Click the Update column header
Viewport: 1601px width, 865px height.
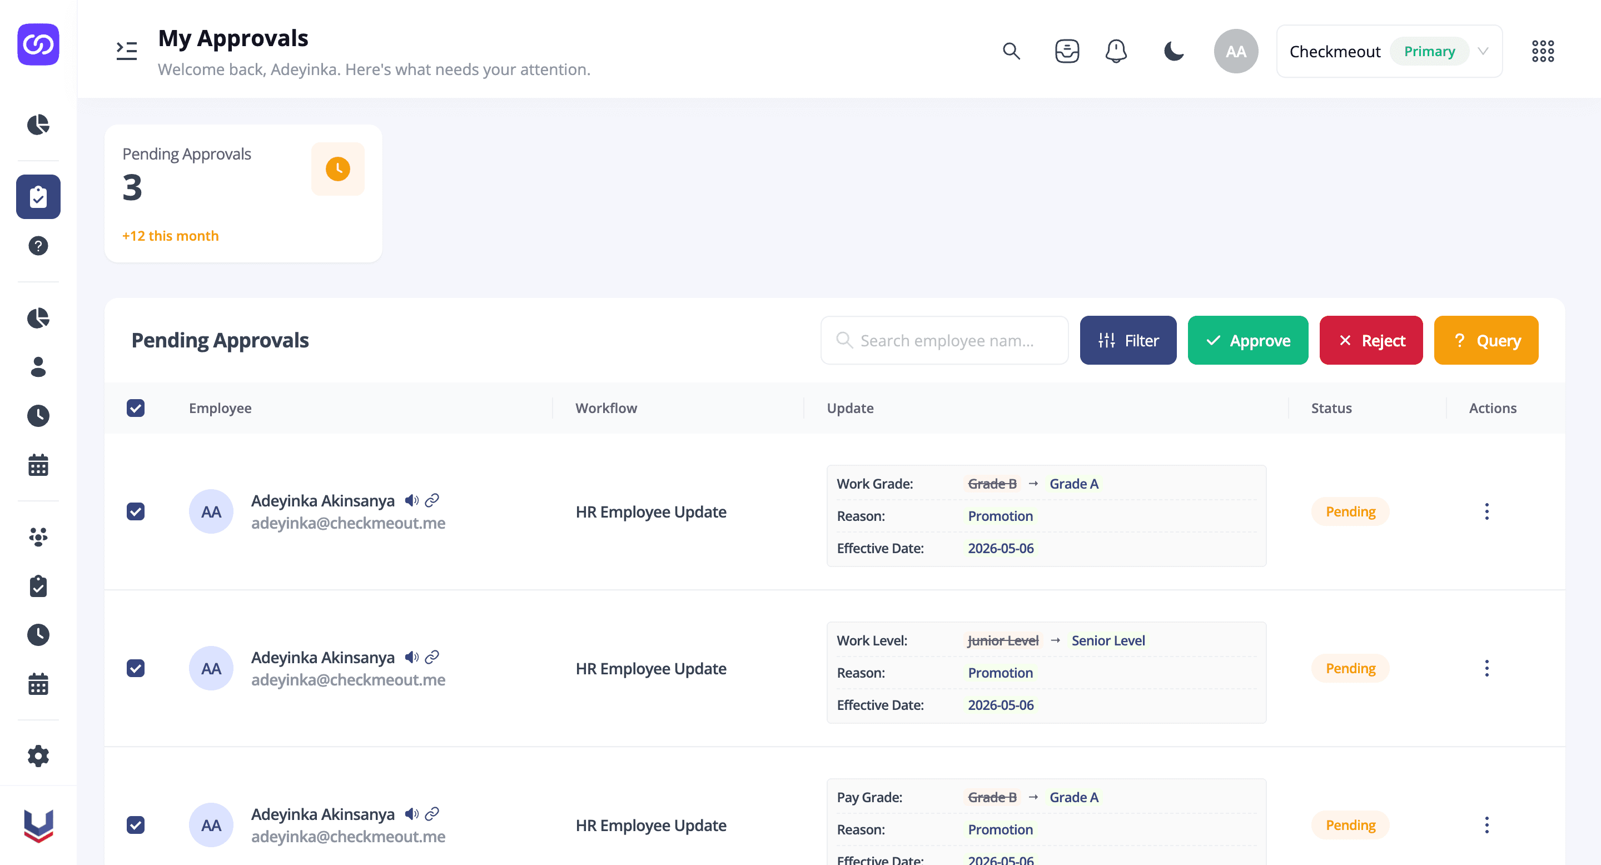(849, 407)
